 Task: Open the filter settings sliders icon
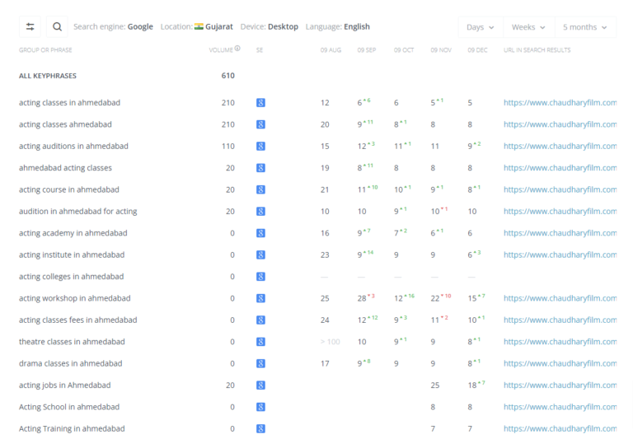[x=30, y=26]
